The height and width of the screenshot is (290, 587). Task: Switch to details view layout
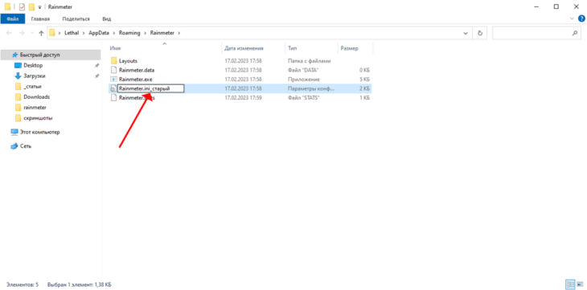tap(571, 284)
